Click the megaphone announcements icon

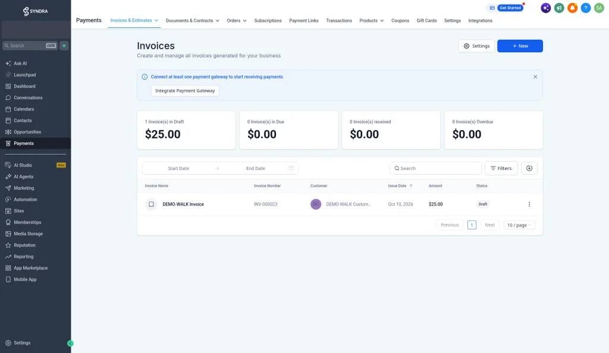click(559, 8)
